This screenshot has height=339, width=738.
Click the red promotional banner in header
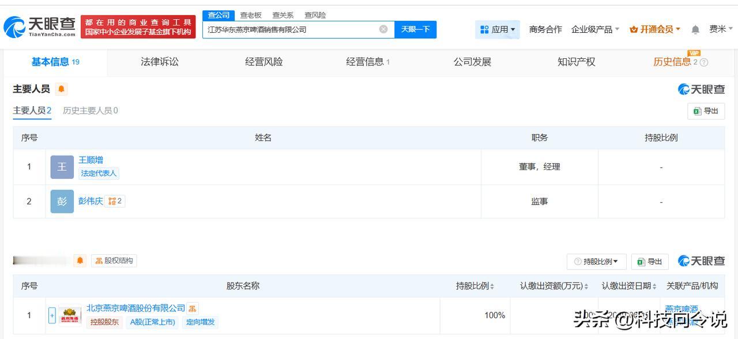click(x=138, y=27)
